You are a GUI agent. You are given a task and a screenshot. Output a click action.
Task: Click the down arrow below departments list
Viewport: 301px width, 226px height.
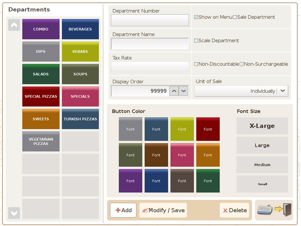pos(14,213)
